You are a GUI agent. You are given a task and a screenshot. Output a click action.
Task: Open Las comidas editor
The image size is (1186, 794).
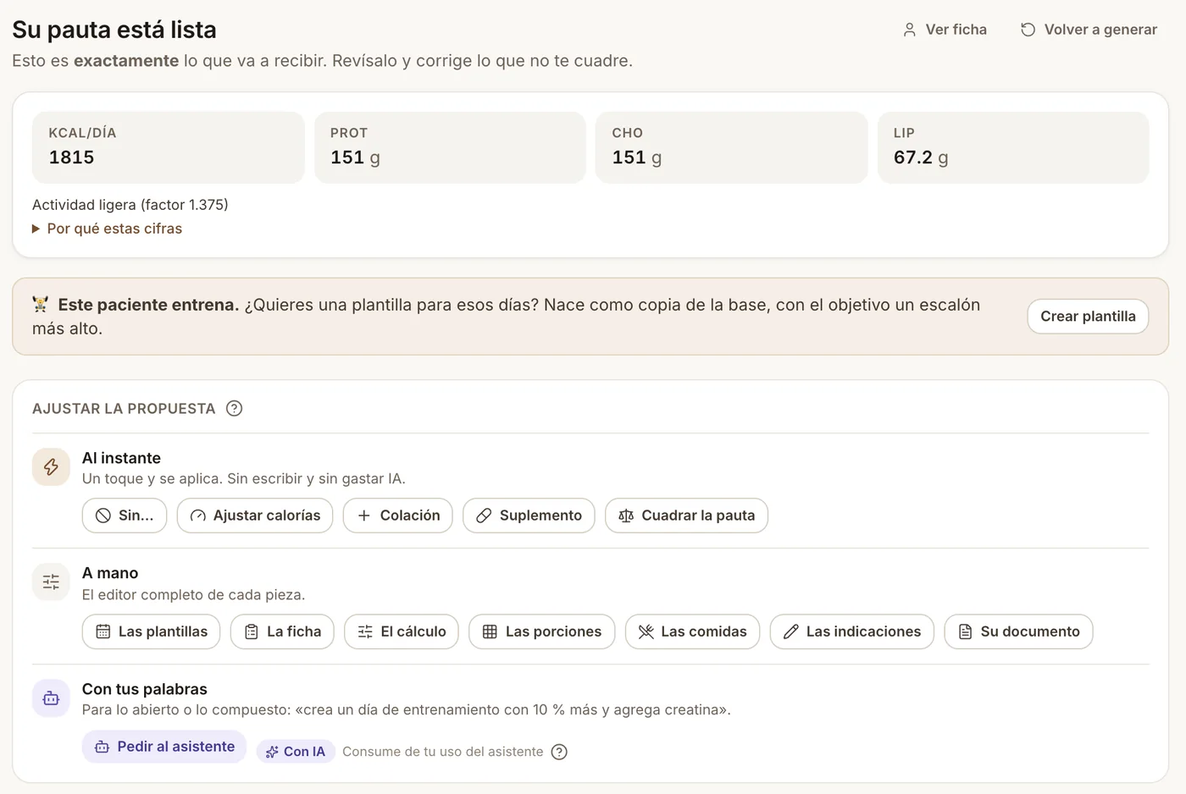[x=692, y=631]
